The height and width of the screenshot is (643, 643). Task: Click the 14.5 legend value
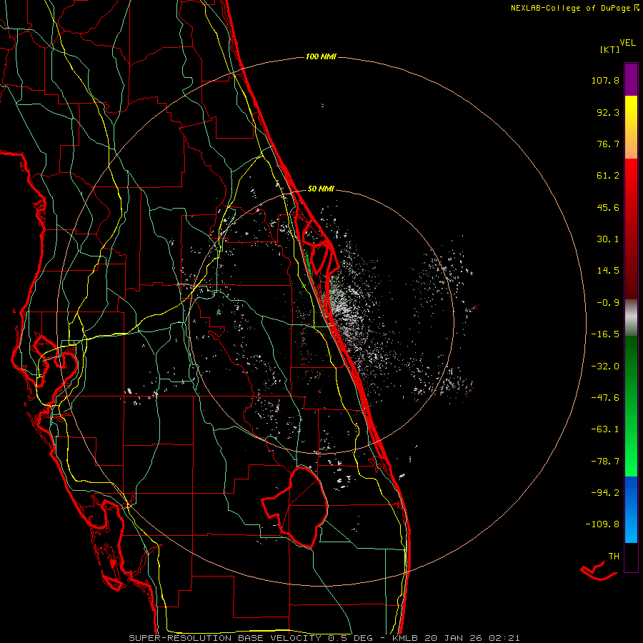tap(608, 271)
